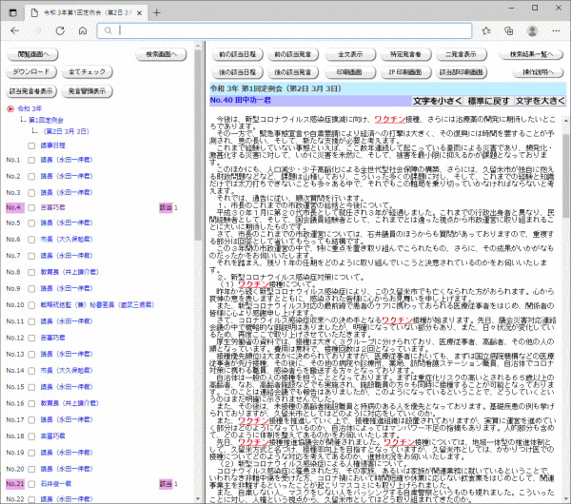Go to 後の該当発言
The image size is (571, 504).
(x=293, y=72)
